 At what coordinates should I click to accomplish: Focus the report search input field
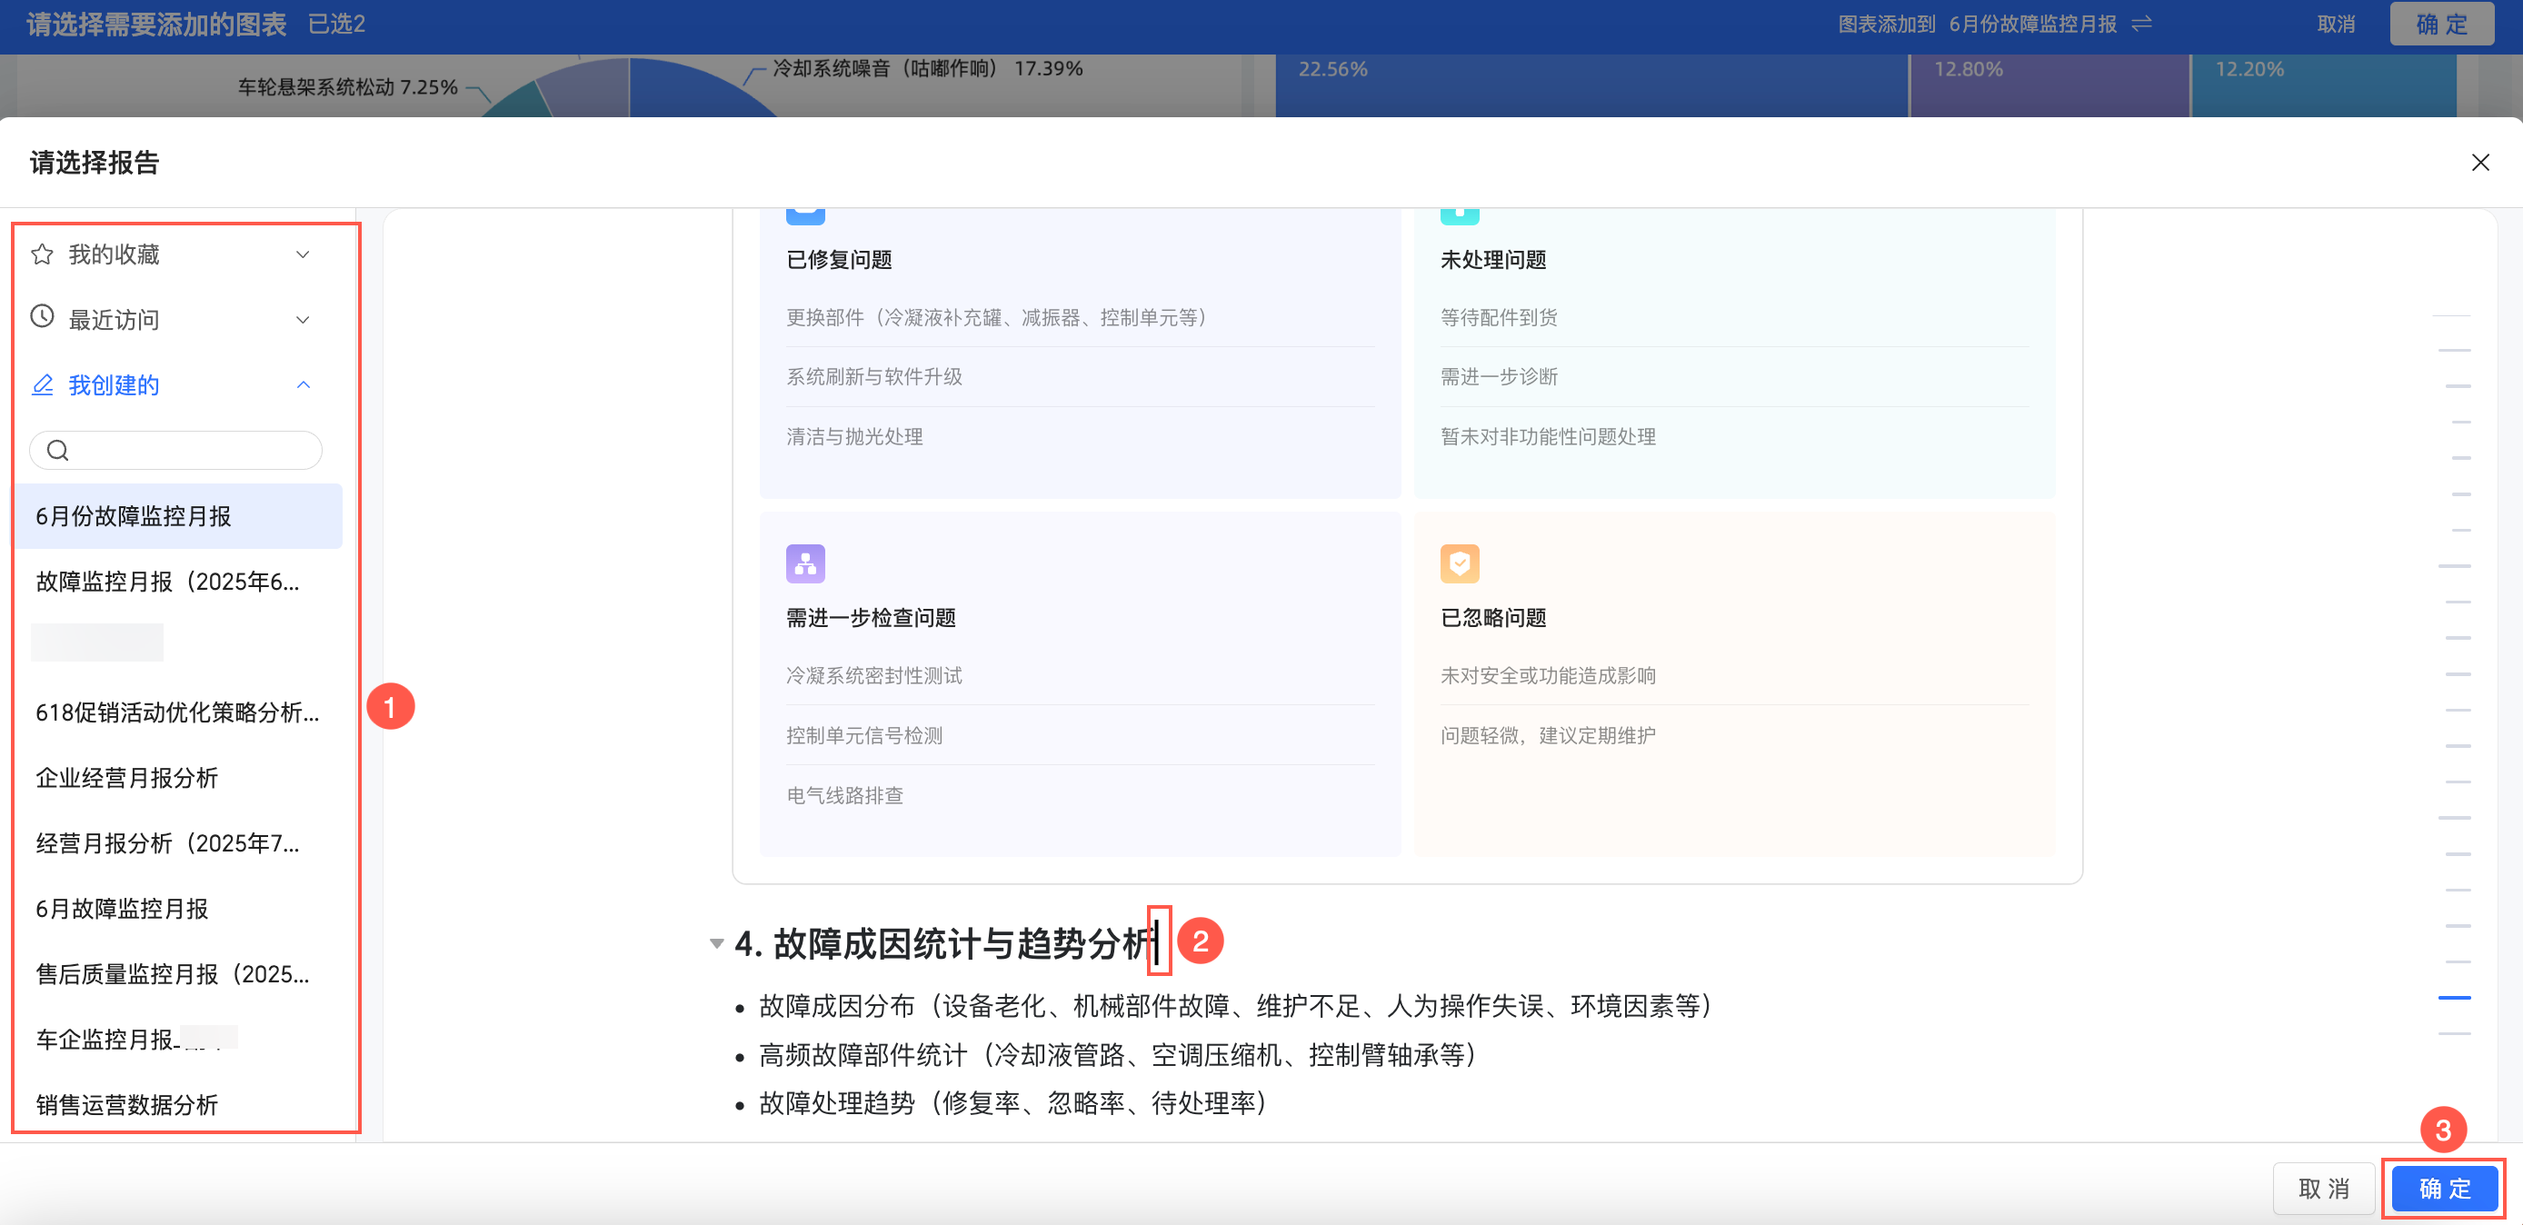176,451
